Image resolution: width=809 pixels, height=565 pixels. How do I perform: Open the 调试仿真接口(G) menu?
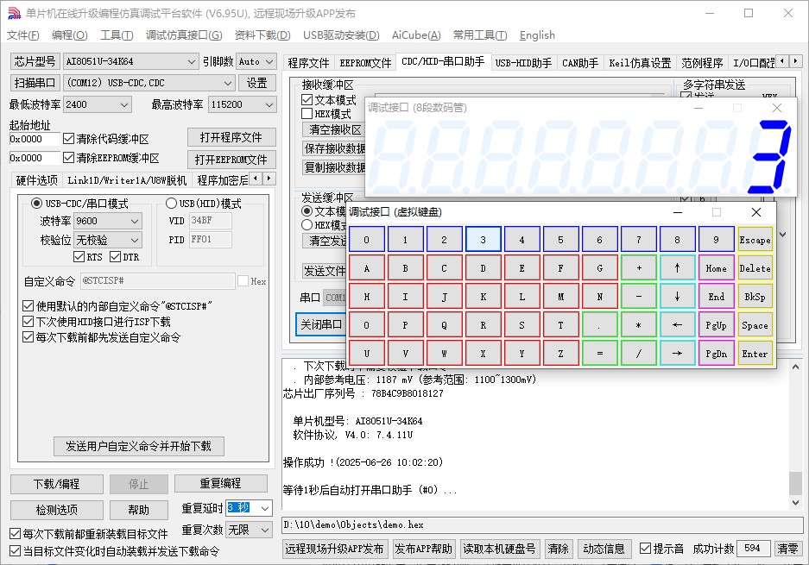[x=184, y=35]
